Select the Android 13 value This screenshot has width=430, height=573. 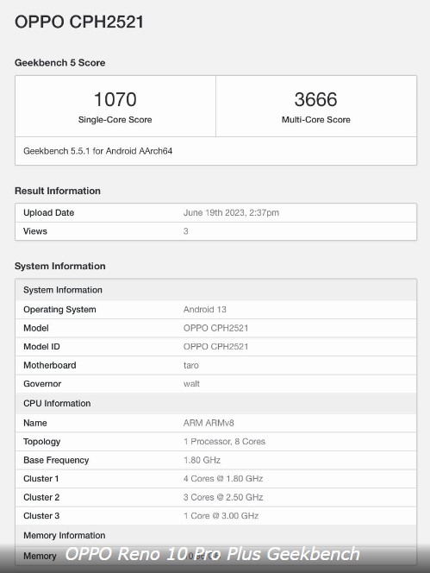205,310
